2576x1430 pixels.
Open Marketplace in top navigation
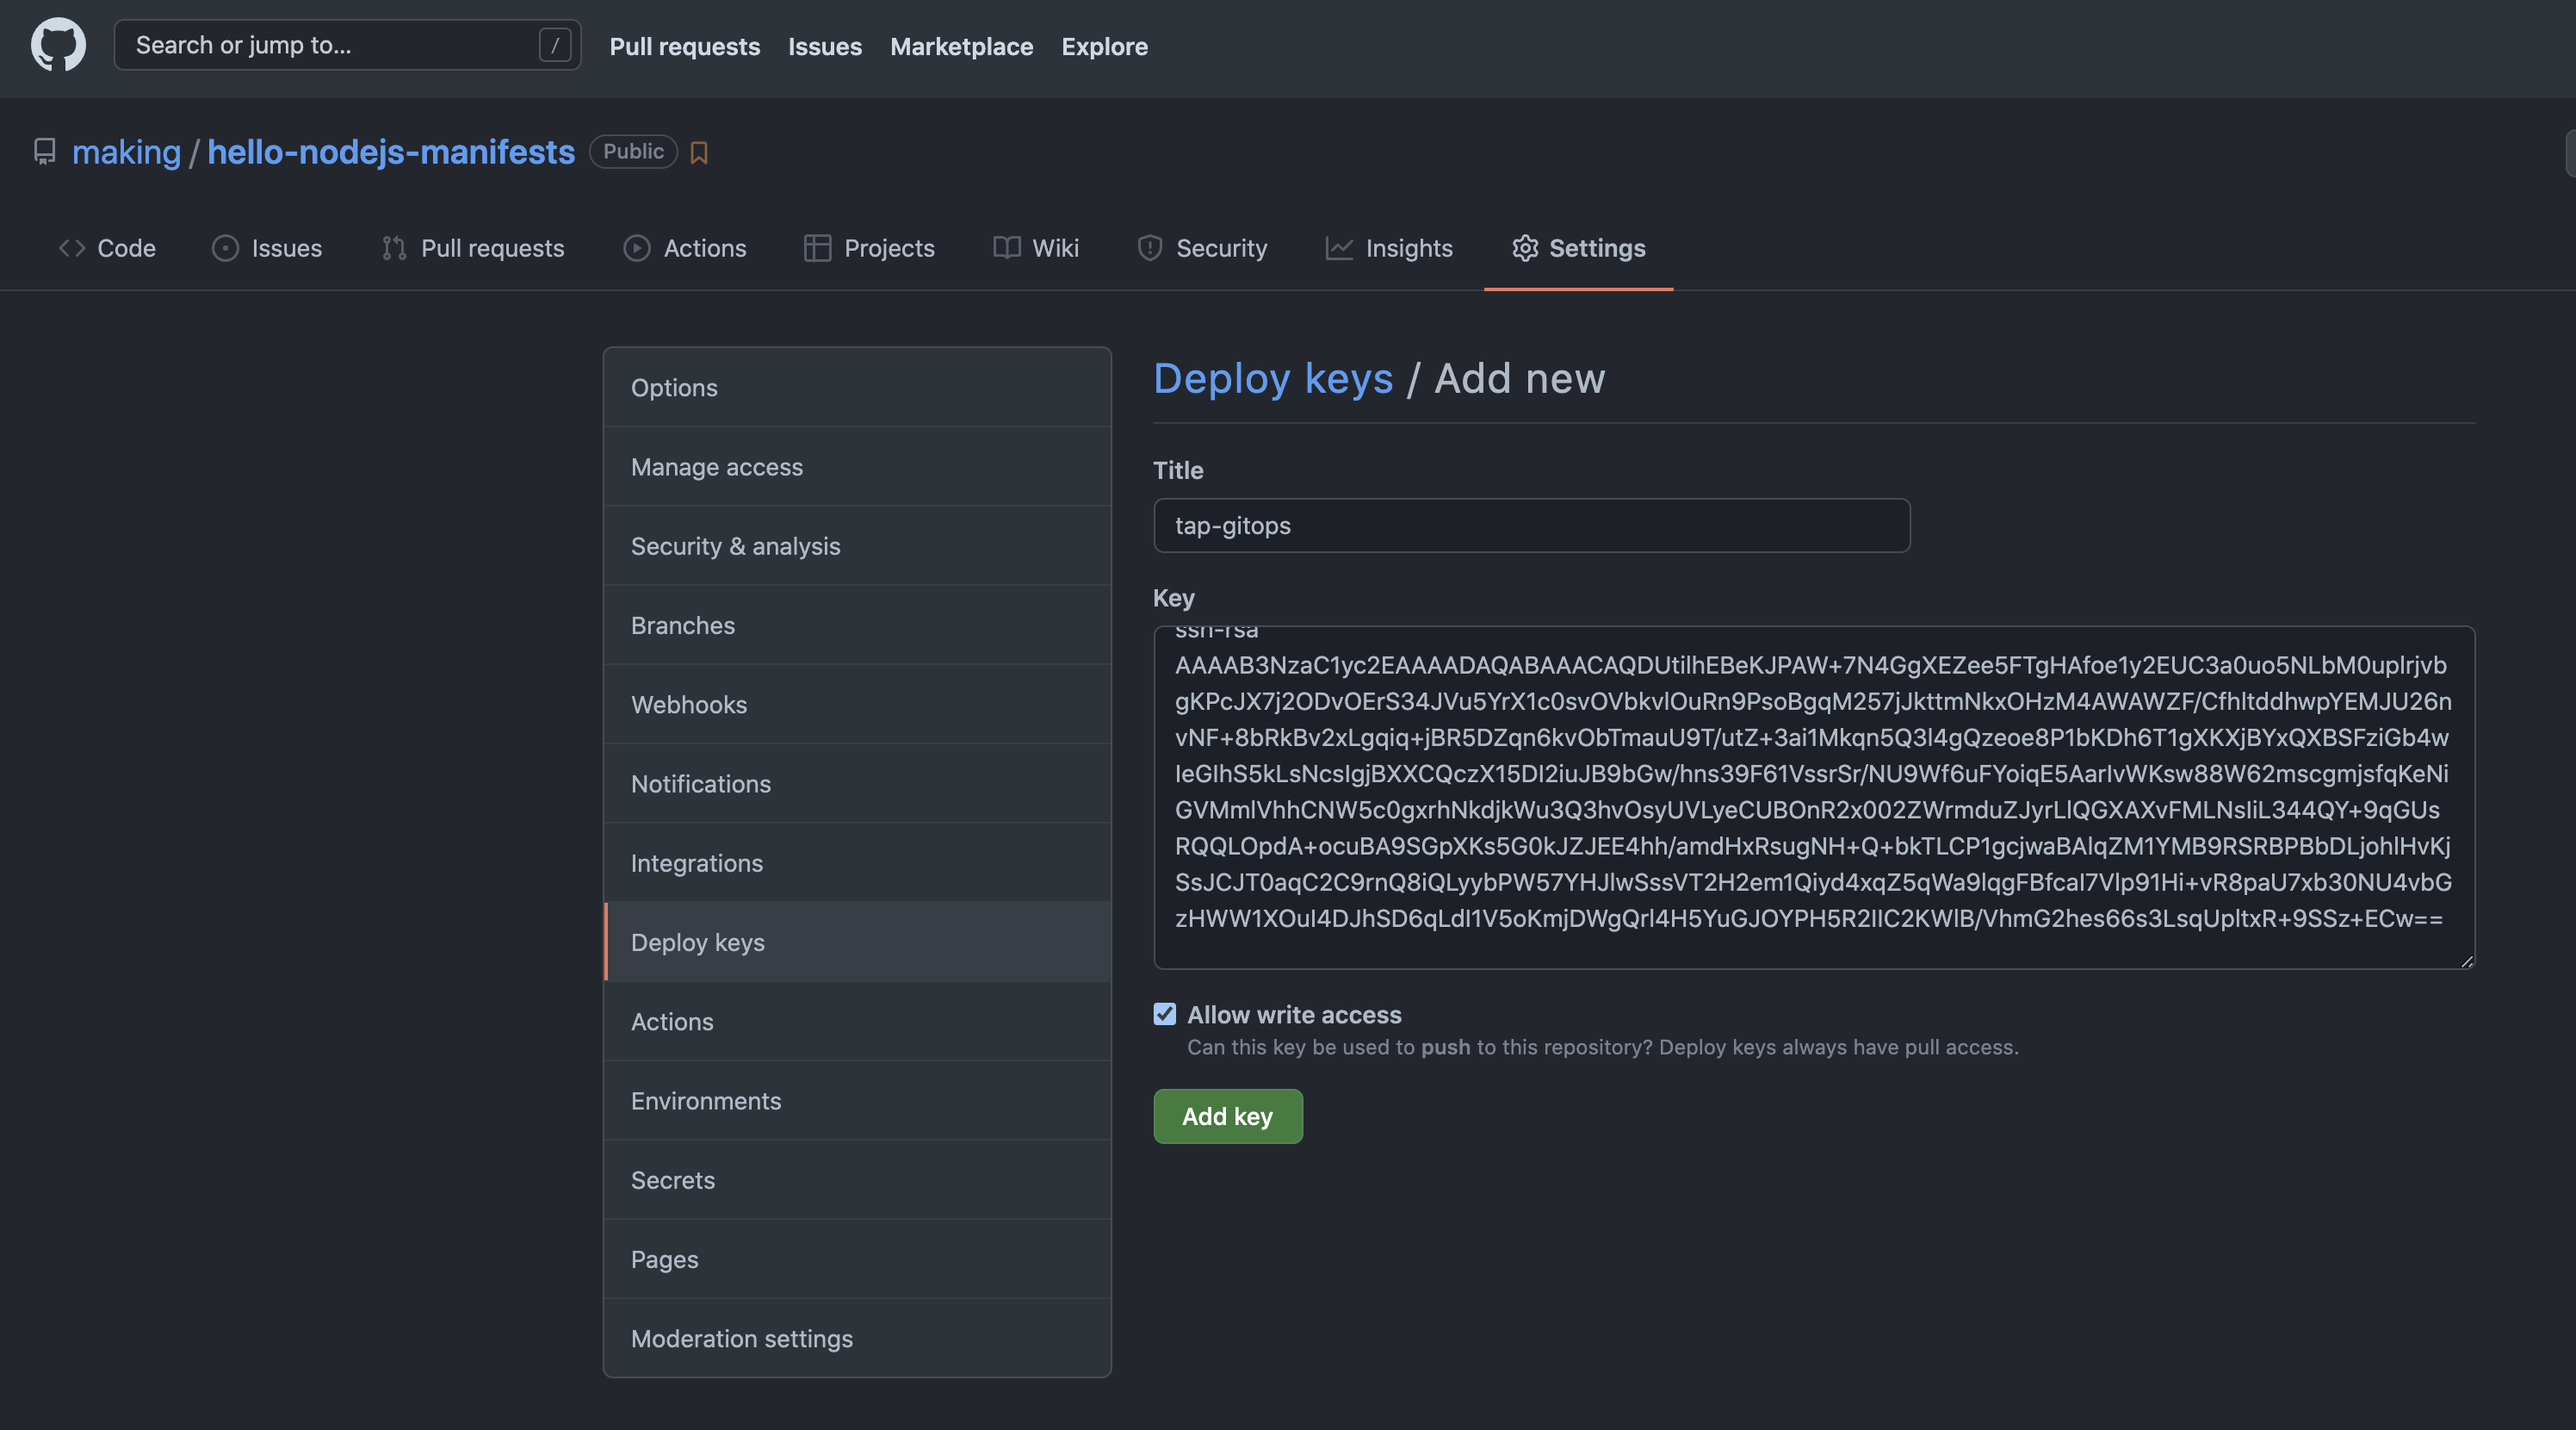point(961,46)
